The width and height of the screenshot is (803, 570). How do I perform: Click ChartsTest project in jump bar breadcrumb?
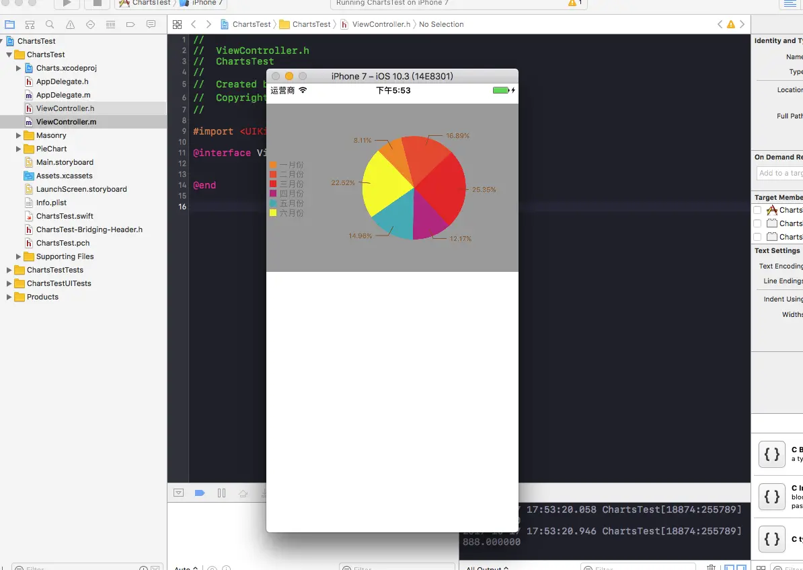pyautogui.click(x=246, y=24)
